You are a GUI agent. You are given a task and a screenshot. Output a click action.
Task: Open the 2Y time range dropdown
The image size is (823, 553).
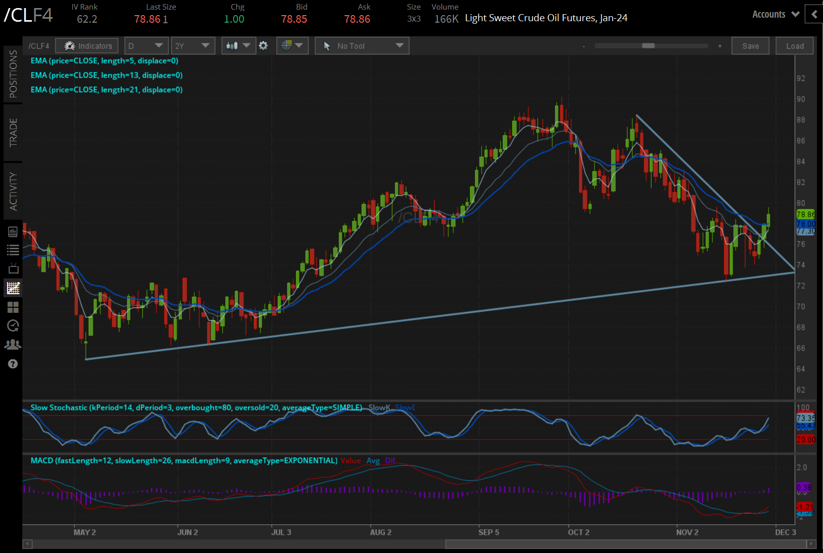(x=193, y=46)
